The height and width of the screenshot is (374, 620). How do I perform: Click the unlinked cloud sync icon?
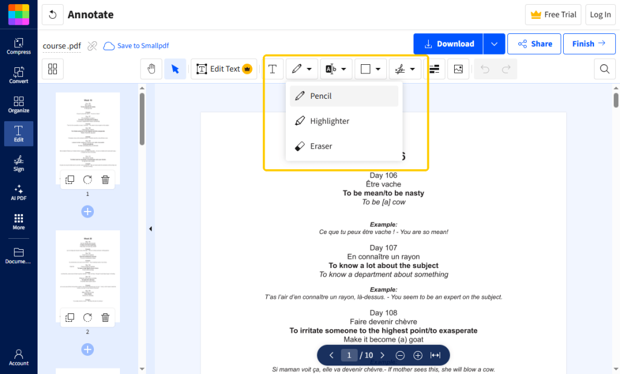coord(92,46)
